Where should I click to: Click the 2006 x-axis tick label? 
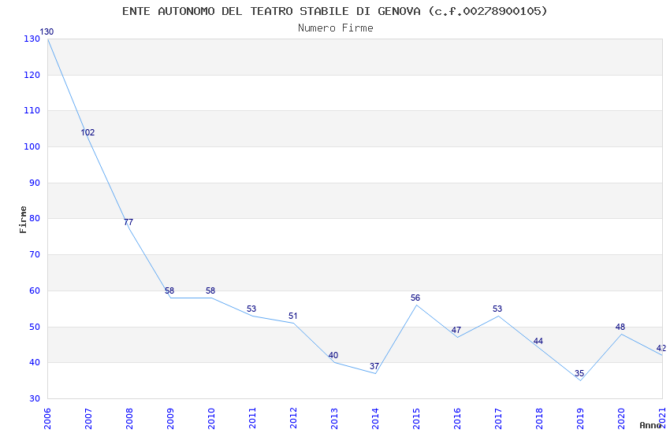coord(47,418)
